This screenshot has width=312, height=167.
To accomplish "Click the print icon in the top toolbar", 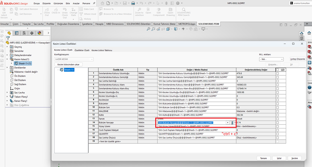I will click(133, 3).
